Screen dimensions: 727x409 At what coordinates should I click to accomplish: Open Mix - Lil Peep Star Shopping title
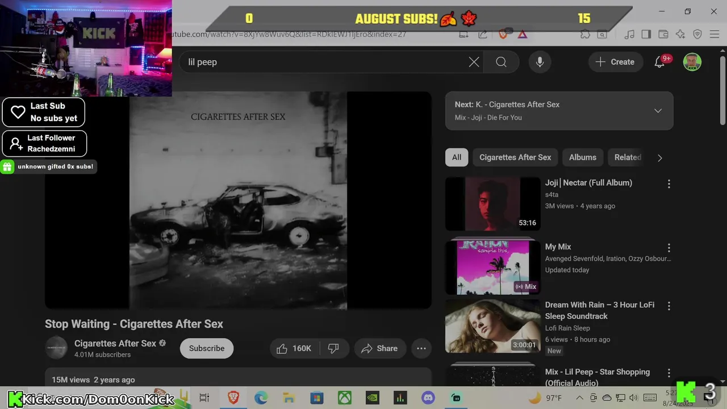pyautogui.click(x=598, y=377)
